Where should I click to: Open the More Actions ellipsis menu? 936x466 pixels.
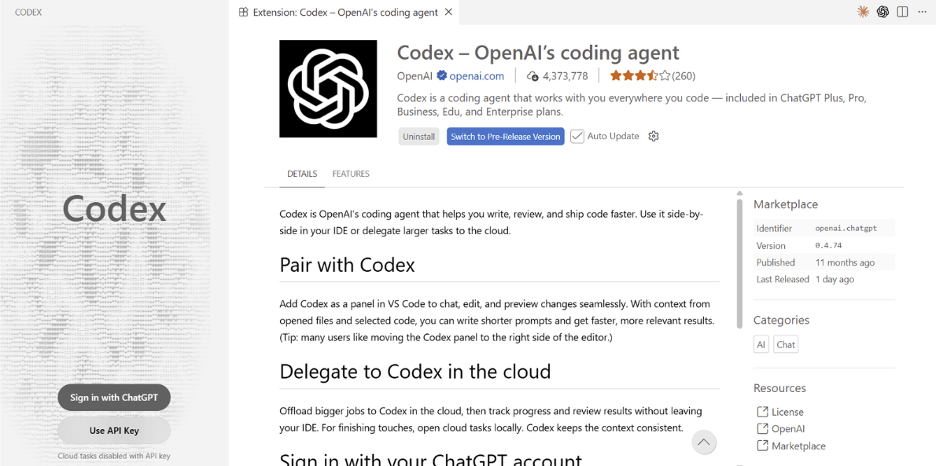(x=922, y=12)
